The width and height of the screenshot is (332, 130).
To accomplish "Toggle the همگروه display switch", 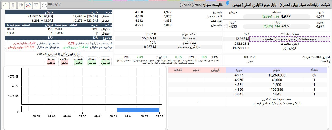I will (78, 61).
